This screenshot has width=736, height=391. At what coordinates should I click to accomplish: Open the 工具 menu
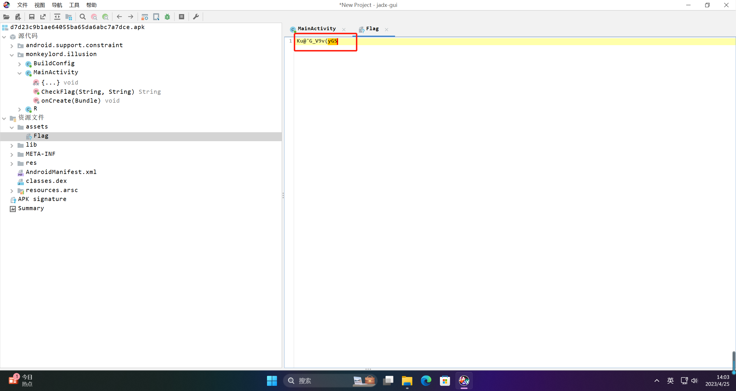[74, 5]
